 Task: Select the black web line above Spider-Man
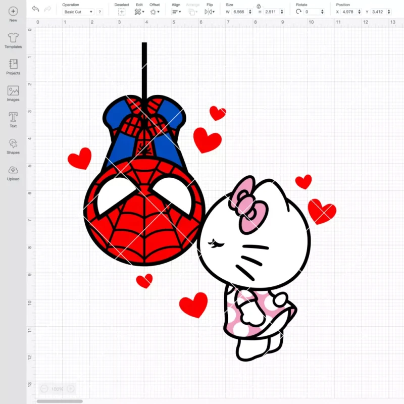coord(144,70)
